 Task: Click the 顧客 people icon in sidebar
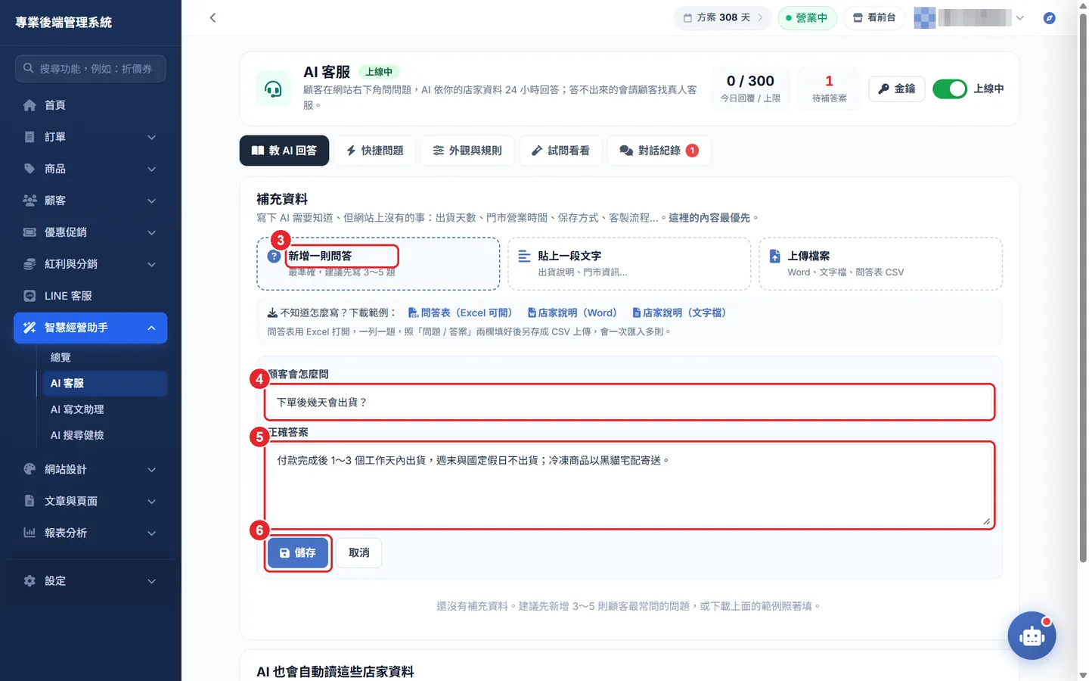[x=29, y=201]
